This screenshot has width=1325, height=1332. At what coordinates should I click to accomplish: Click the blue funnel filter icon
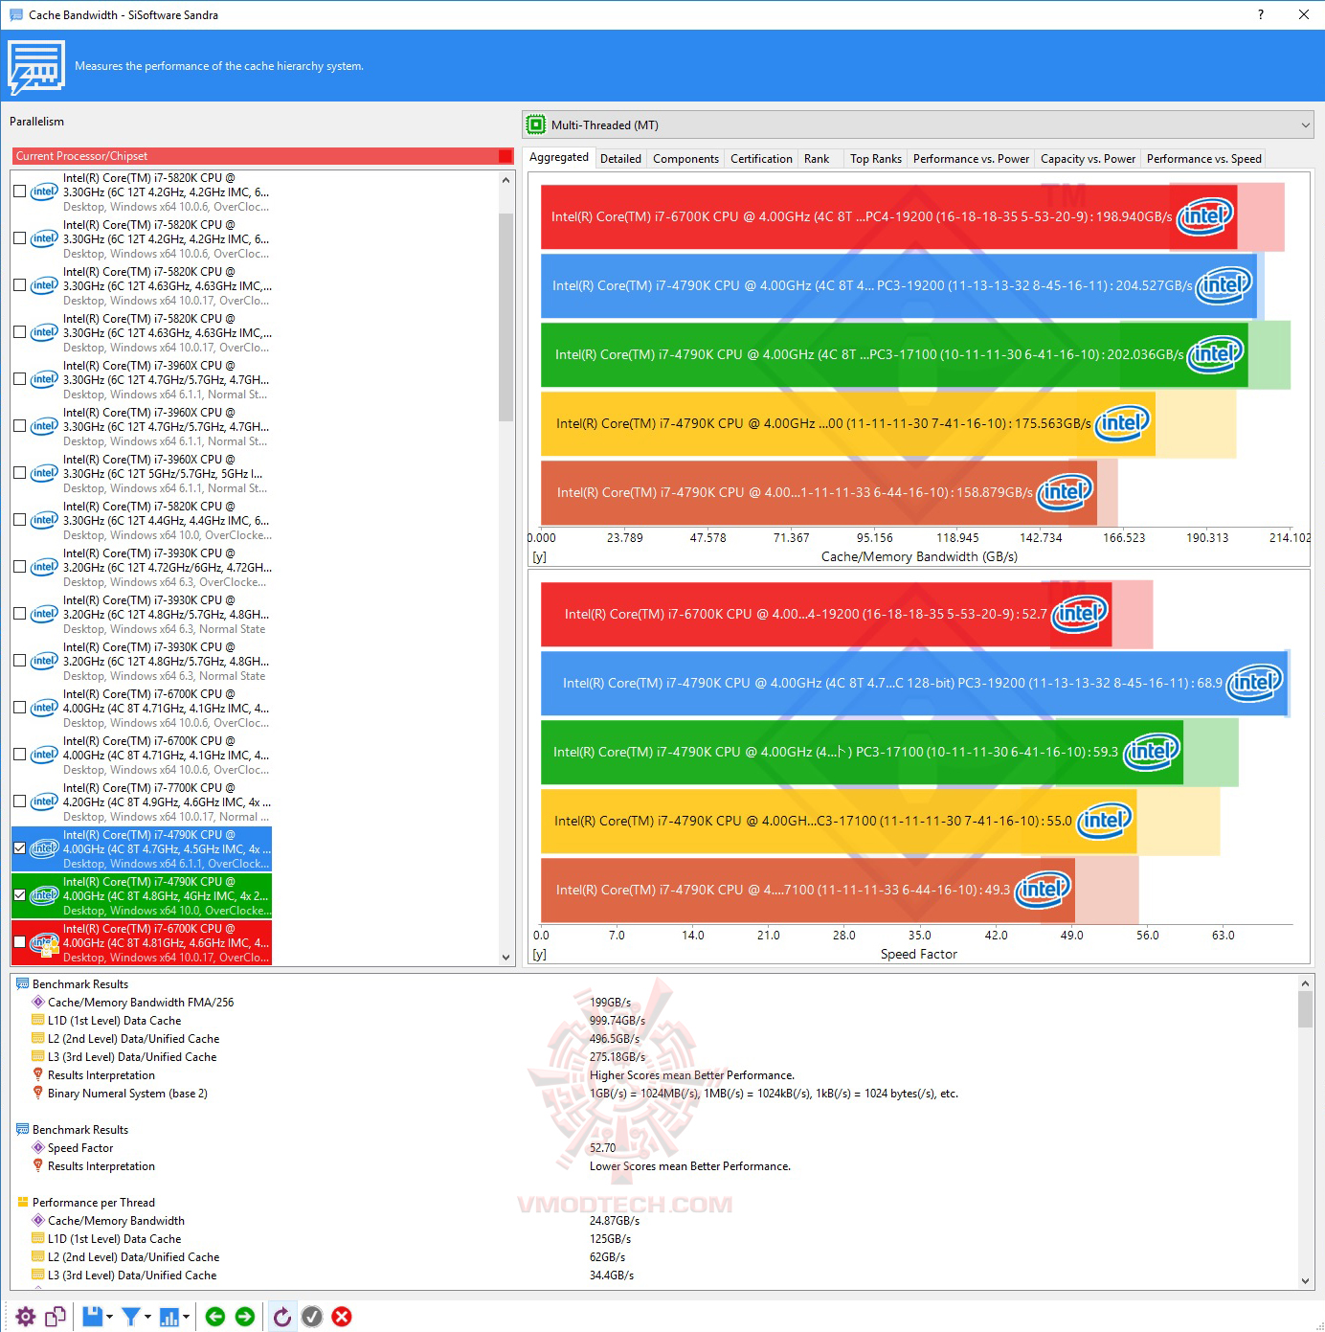pos(131,1317)
